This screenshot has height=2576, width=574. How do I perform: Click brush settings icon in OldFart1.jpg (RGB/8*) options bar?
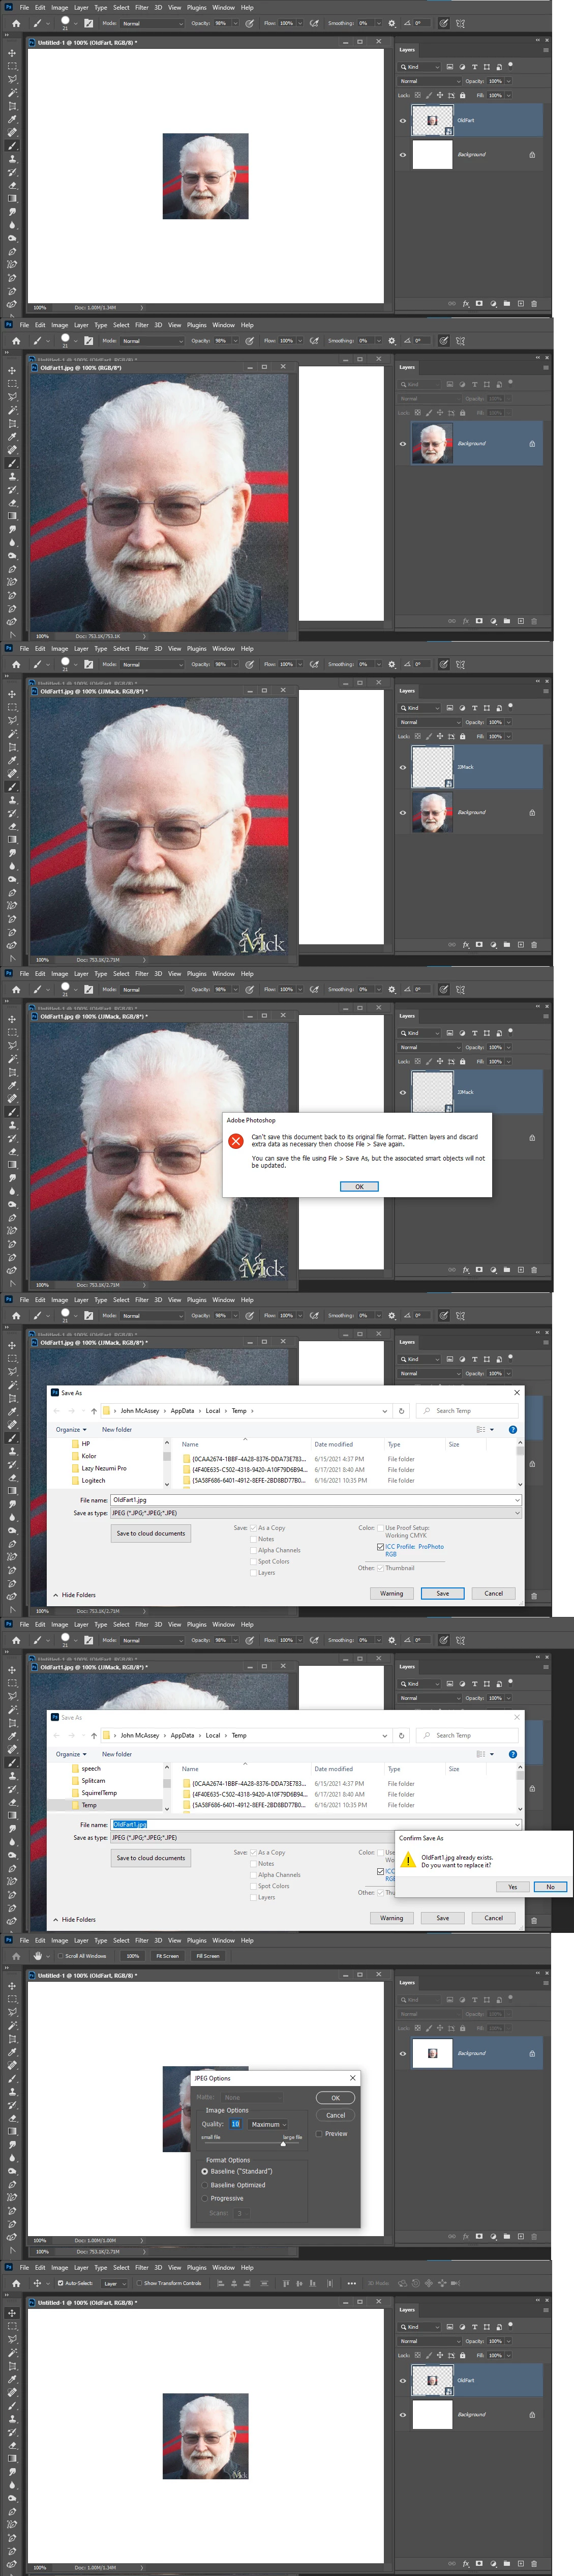point(88,341)
